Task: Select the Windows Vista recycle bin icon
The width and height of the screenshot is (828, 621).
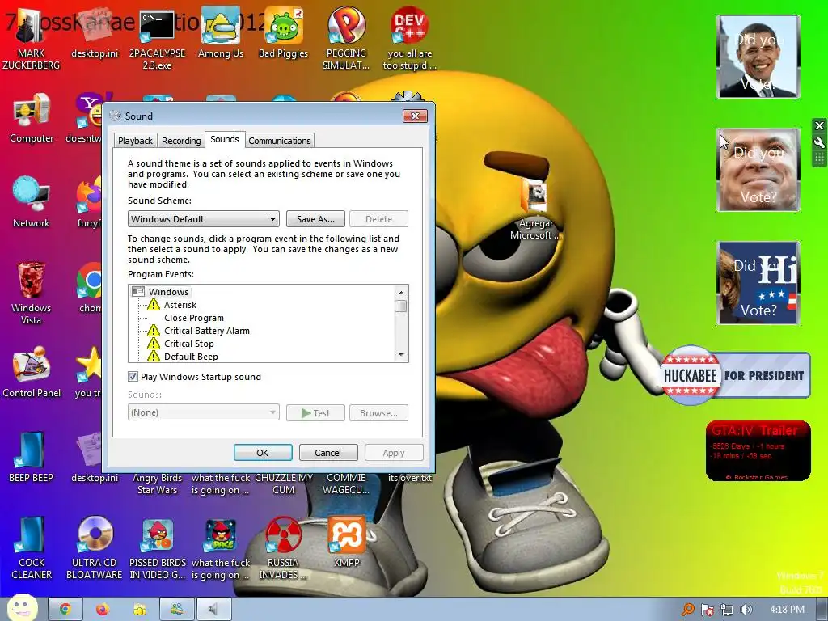Action: pyautogui.click(x=32, y=293)
